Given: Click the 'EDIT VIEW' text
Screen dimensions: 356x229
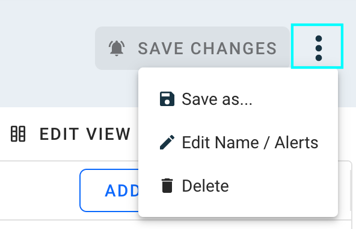Looking at the screenshot, I should [x=85, y=134].
